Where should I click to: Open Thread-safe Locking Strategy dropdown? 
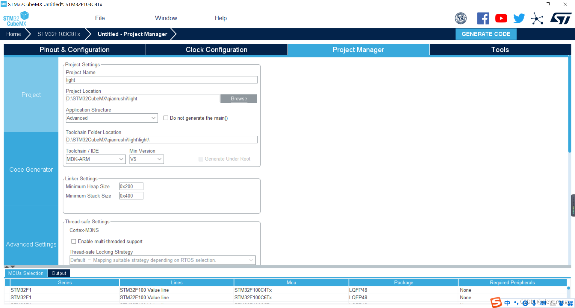pyautogui.click(x=162, y=260)
